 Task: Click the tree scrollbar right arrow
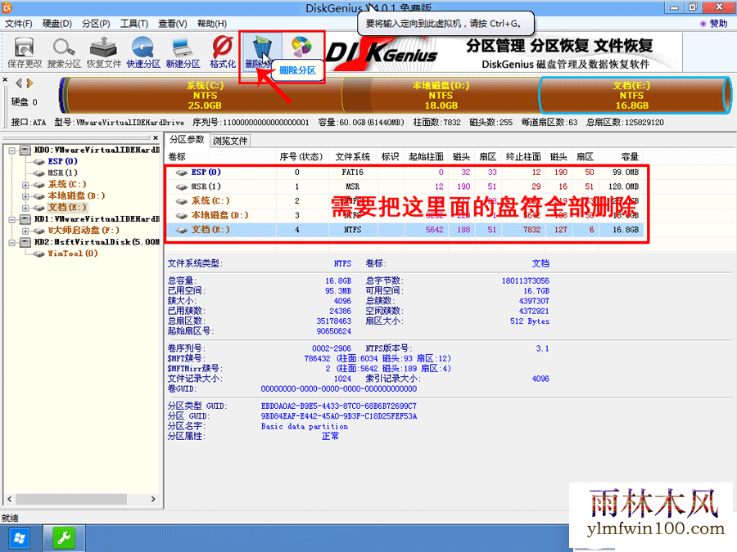(153, 499)
